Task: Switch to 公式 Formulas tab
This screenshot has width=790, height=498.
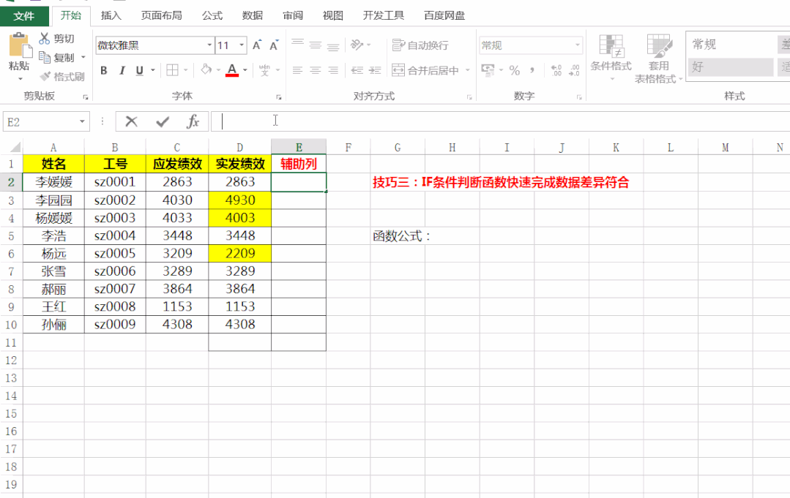Action: coord(212,15)
